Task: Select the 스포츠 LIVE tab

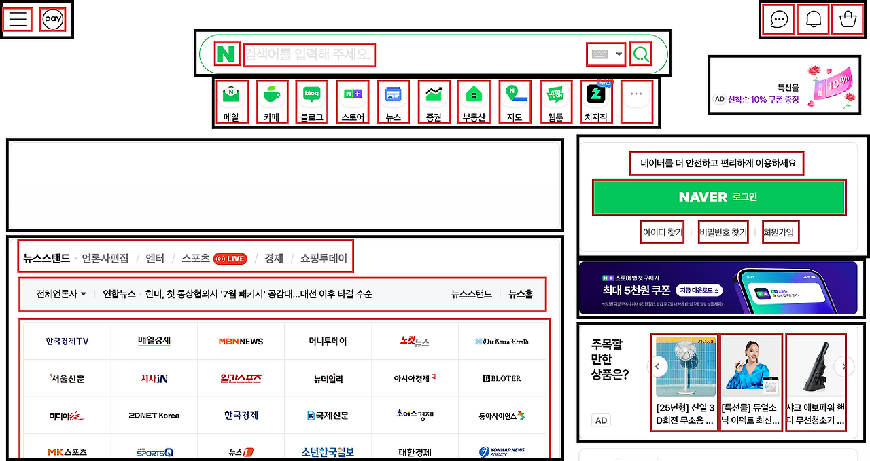Action: [214, 258]
